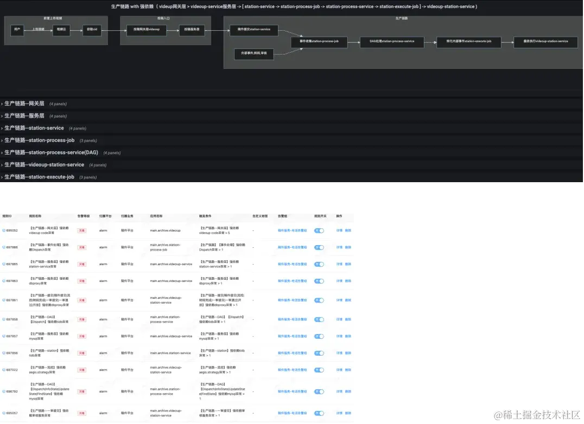Image resolution: width=584 pixels, height=424 pixels.
Task: Click the icon beside rule ID 697866
Action: point(4,247)
